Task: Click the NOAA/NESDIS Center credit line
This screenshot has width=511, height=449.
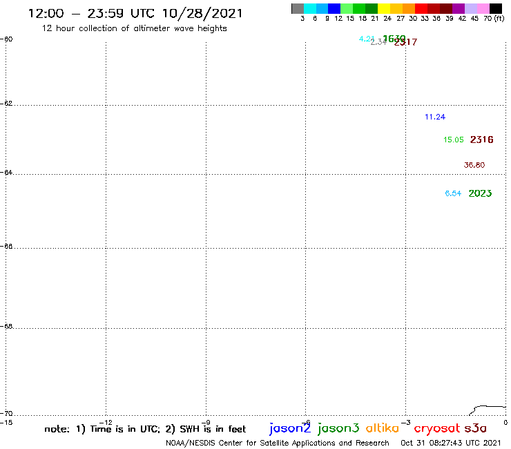Action: (278, 443)
